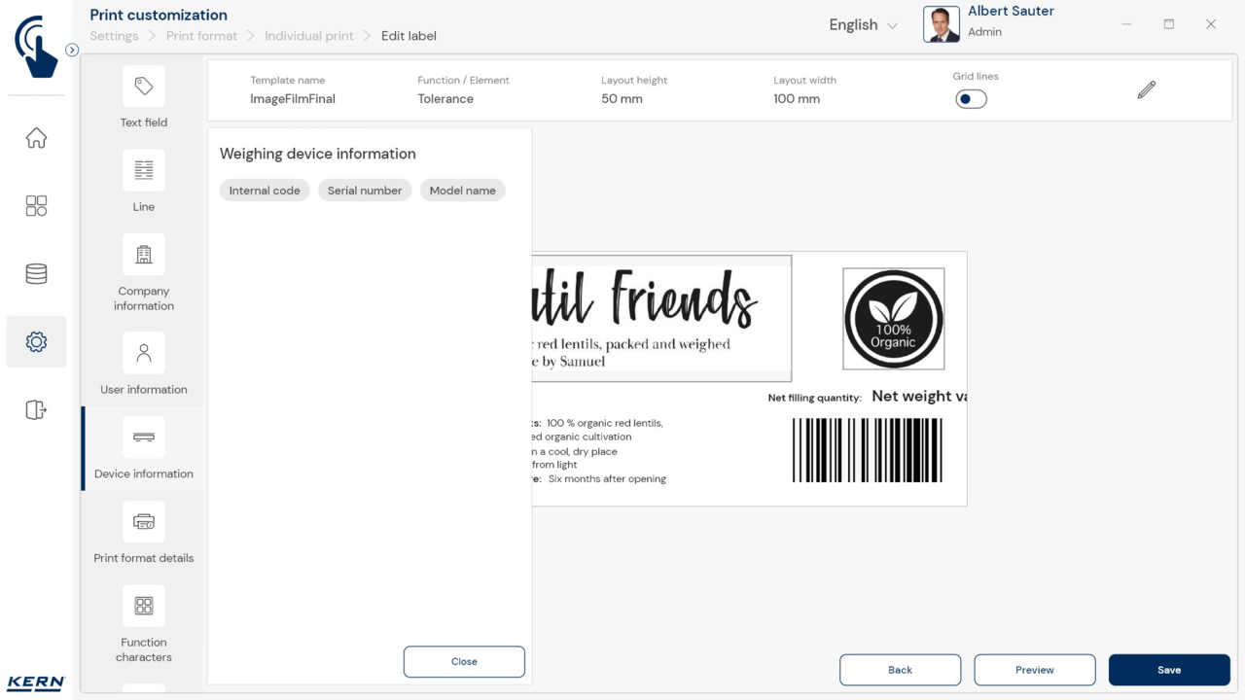Expand the left navigation sidebar
This screenshot has height=700, width=1245.
coord(72,50)
